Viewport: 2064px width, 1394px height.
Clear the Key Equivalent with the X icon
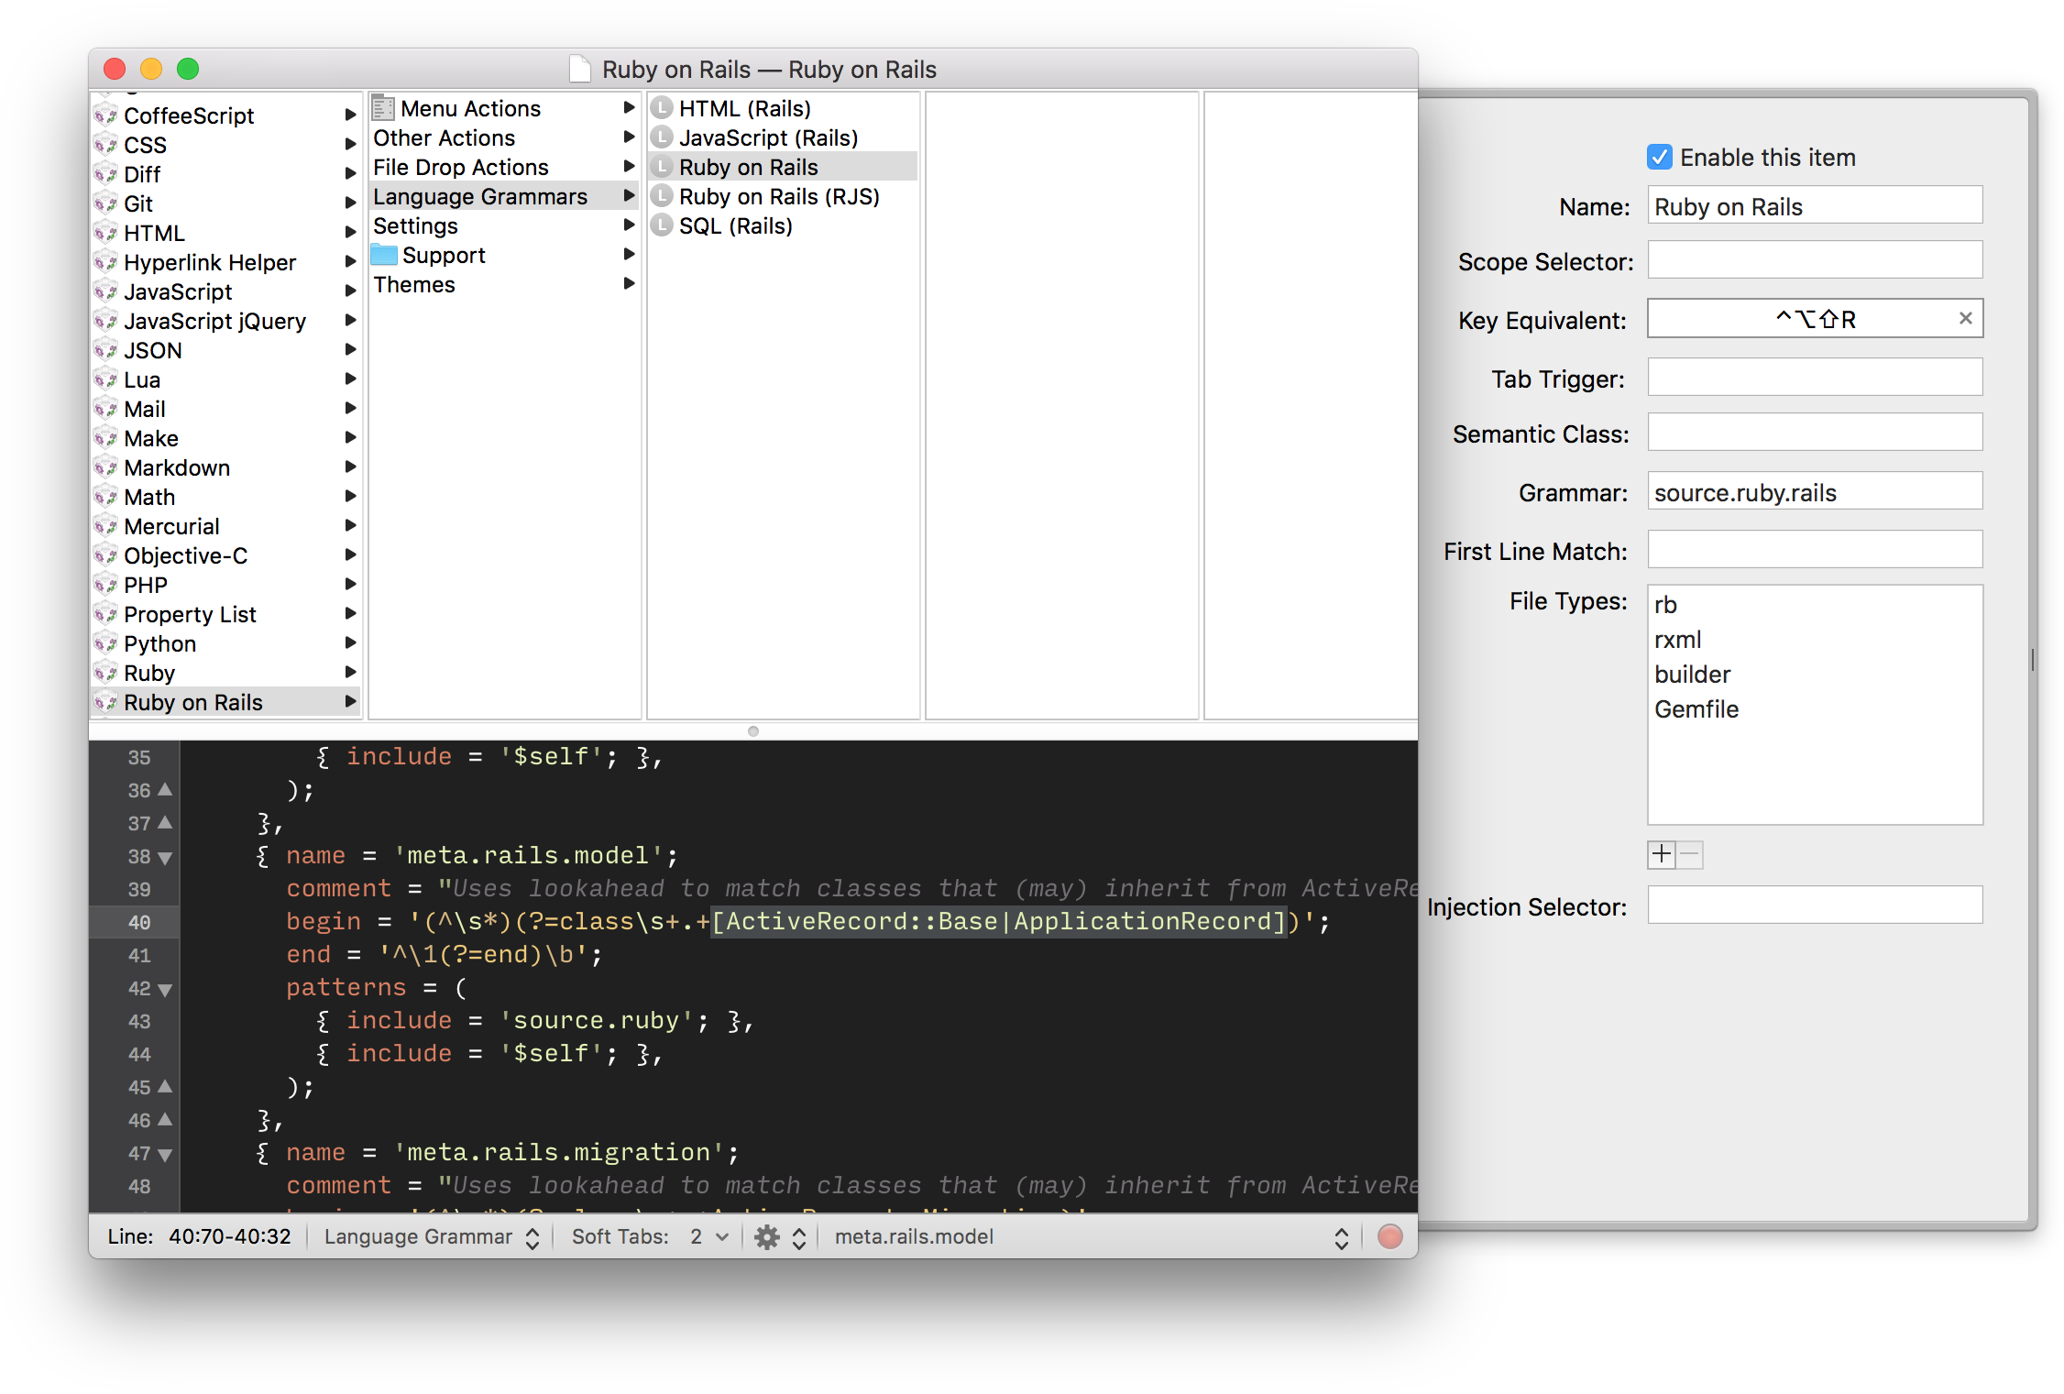(x=1965, y=319)
